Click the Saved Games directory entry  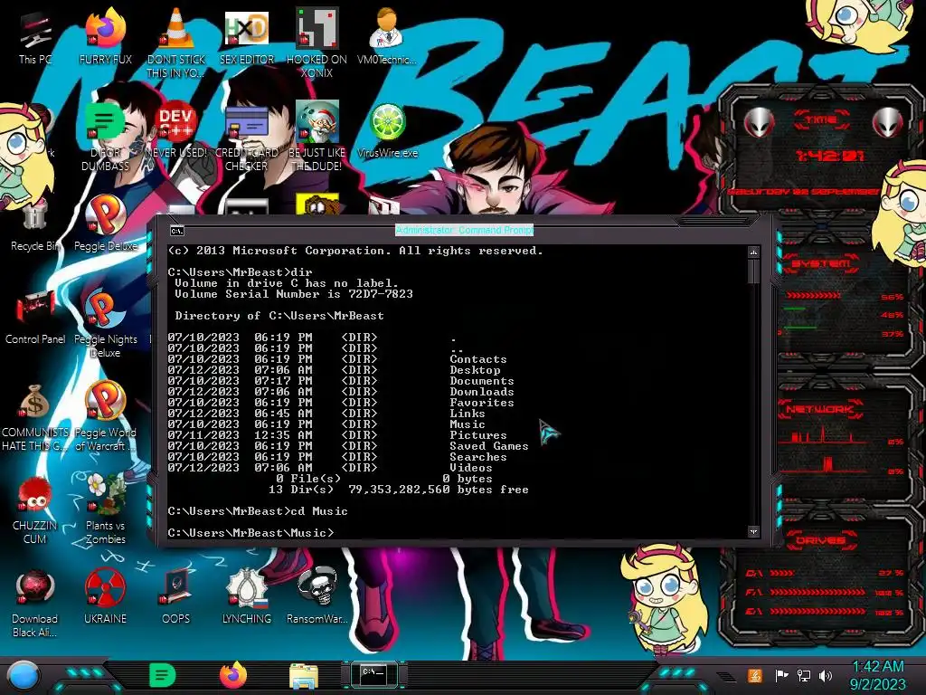[x=489, y=446]
